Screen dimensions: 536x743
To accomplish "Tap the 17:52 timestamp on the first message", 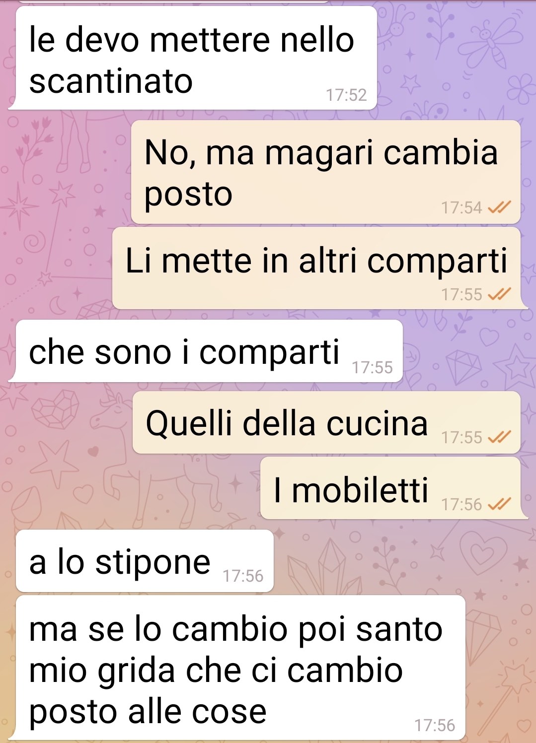I will pyautogui.click(x=346, y=95).
